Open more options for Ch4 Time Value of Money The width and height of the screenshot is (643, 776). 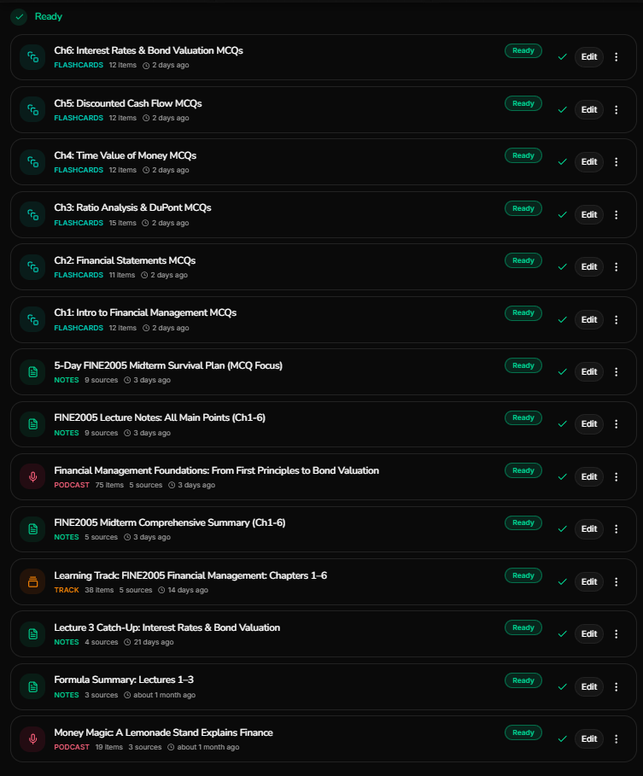coord(617,162)
